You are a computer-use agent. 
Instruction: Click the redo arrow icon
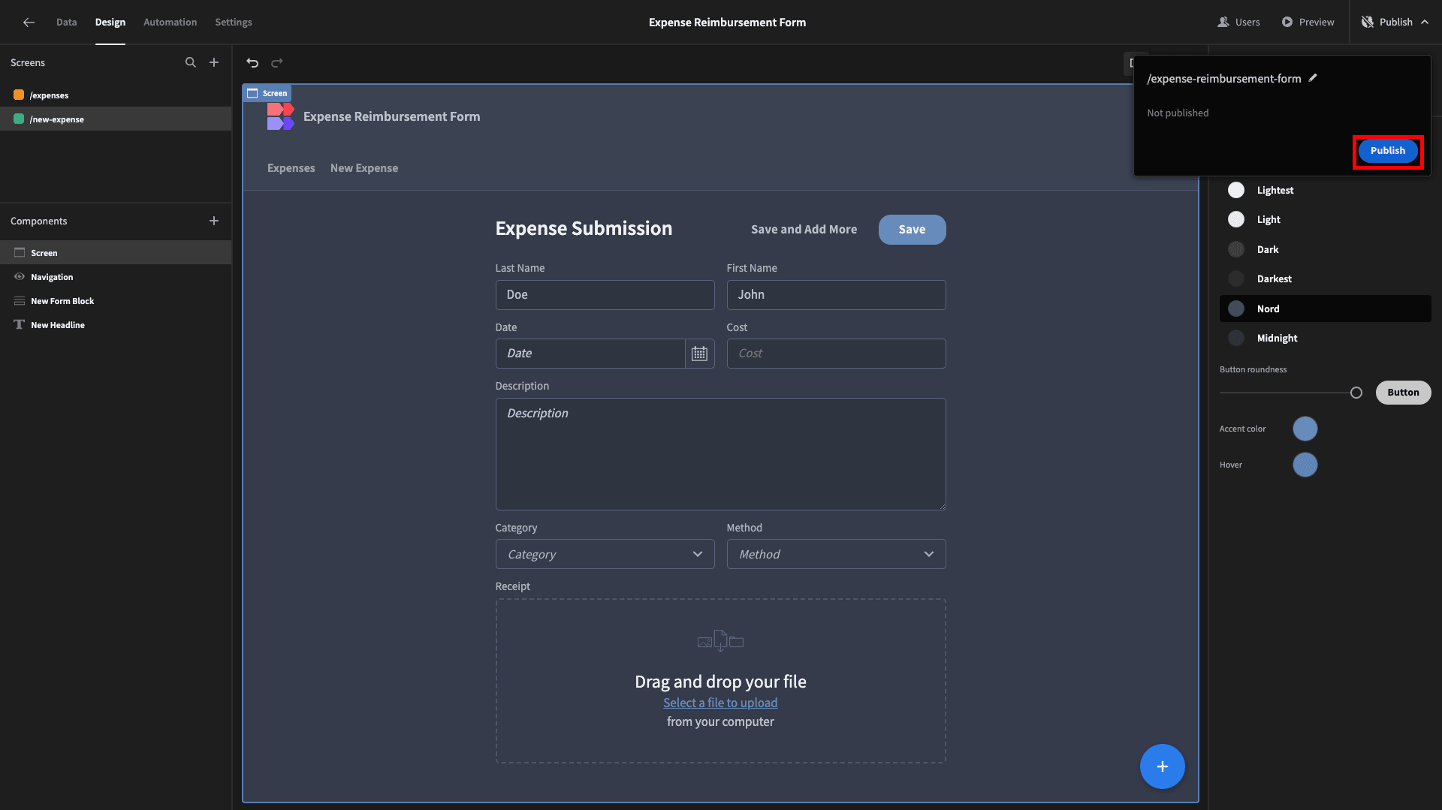[277, 63]
